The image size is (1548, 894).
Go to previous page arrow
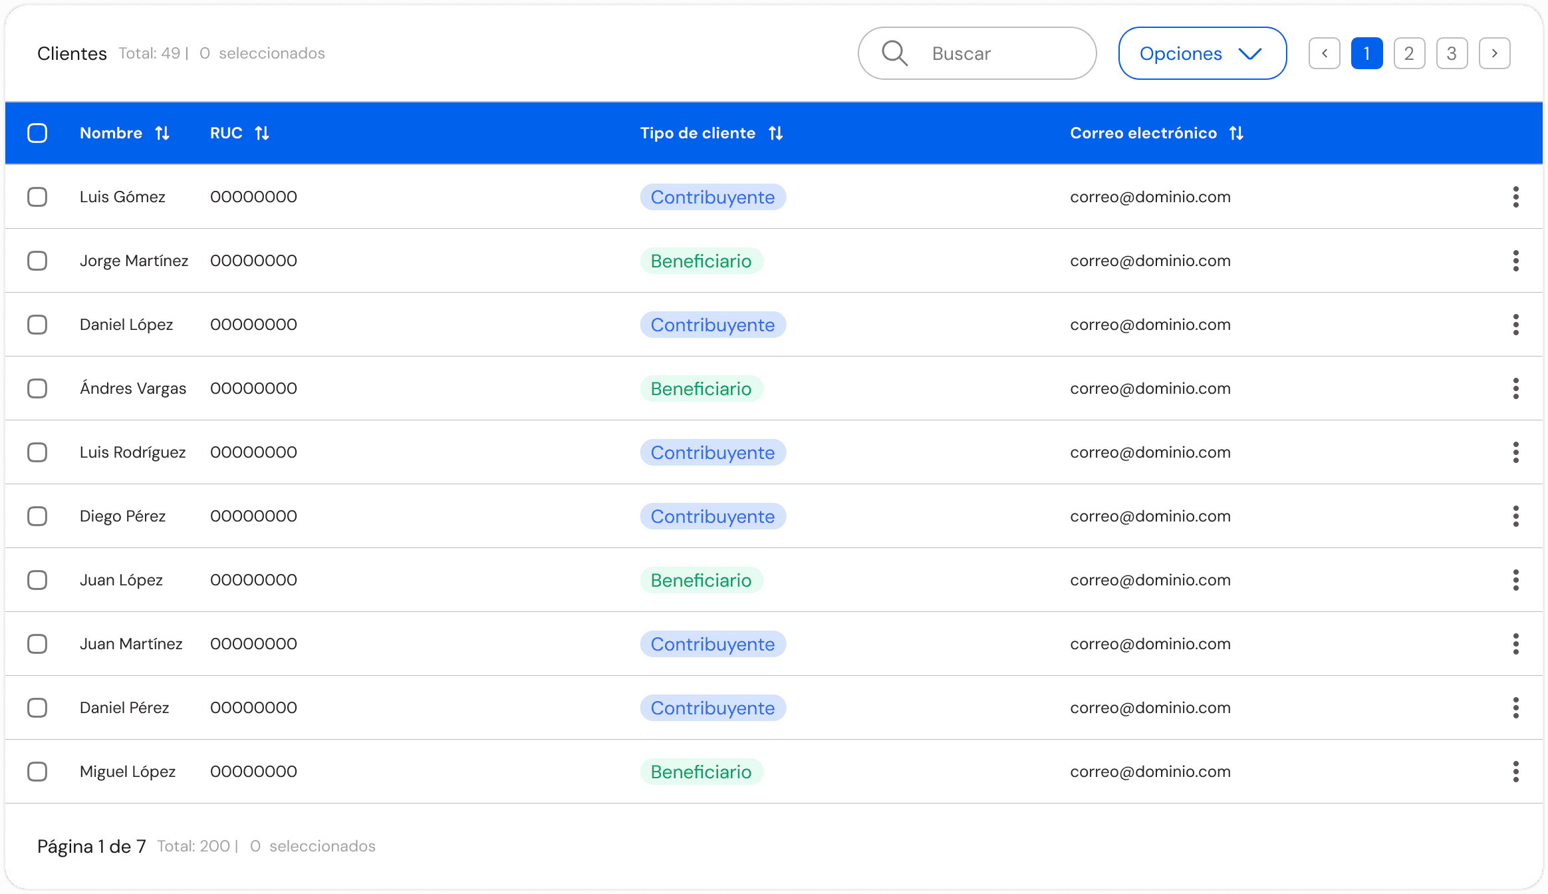[x=1325, y=53]
